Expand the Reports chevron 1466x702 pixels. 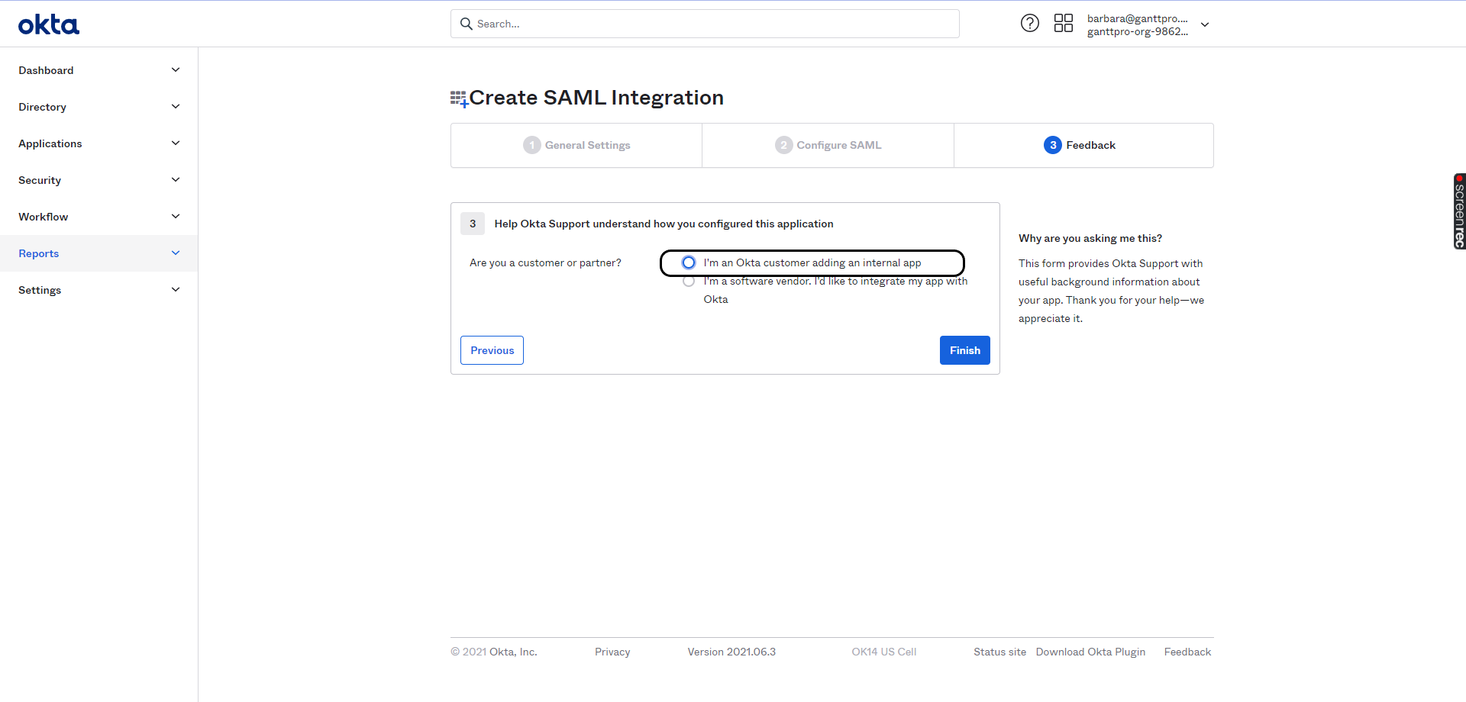(176, 253)
